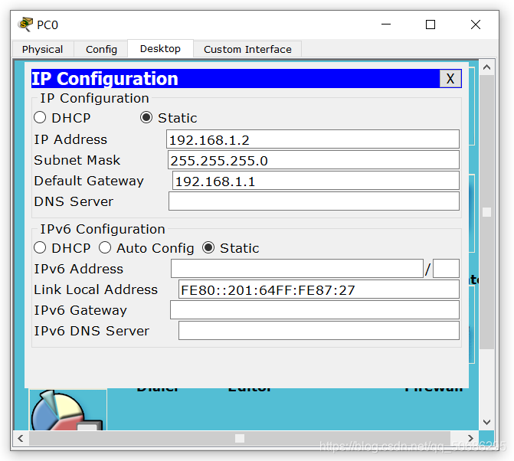Select the IPv6 Static radio button
The image size is (514, 461).
(x=208, y=247)
